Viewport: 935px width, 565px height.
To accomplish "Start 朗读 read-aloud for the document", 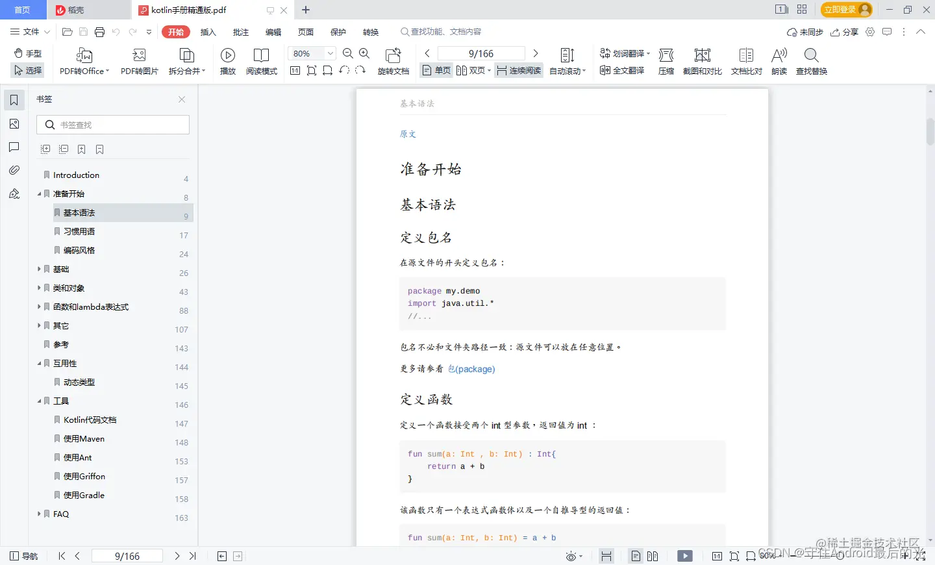I will click(779, 60).
